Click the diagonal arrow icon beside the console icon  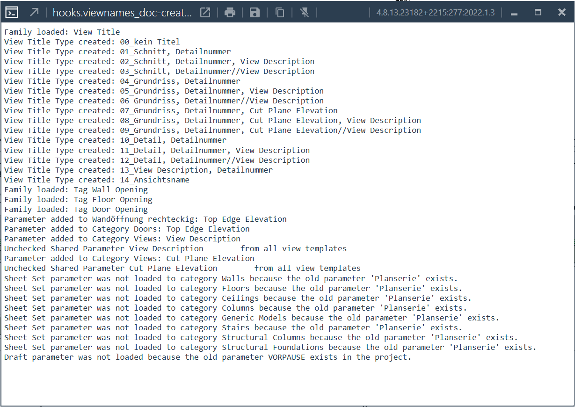(x=34, y=13)
